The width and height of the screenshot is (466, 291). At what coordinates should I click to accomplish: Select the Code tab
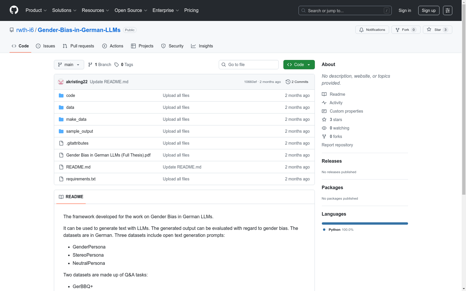tap(20, 46)
